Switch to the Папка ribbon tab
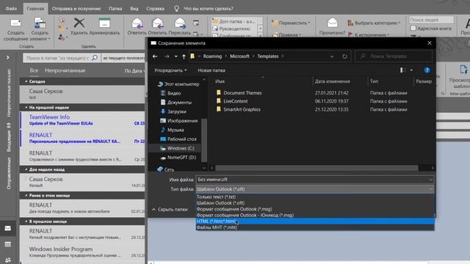The height and width of the screenshot is (264, 470). click(x=115, y=9)
